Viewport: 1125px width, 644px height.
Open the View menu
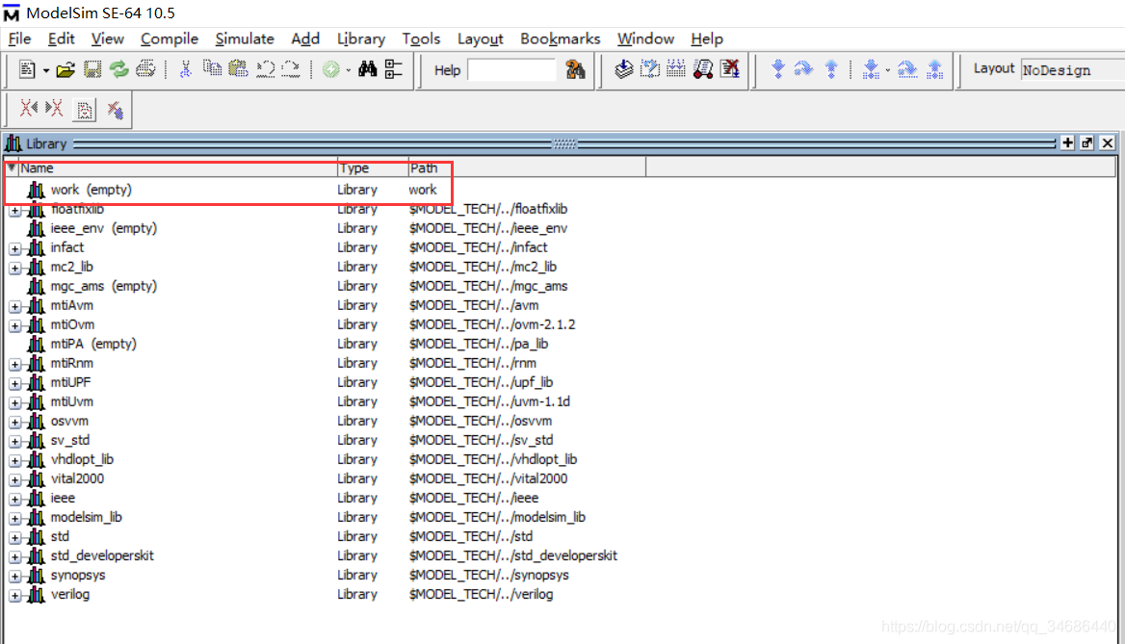(x=108, y=39)
